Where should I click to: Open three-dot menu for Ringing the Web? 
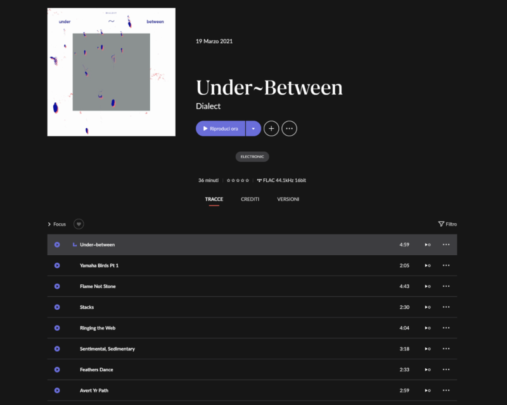click(446, 328)
